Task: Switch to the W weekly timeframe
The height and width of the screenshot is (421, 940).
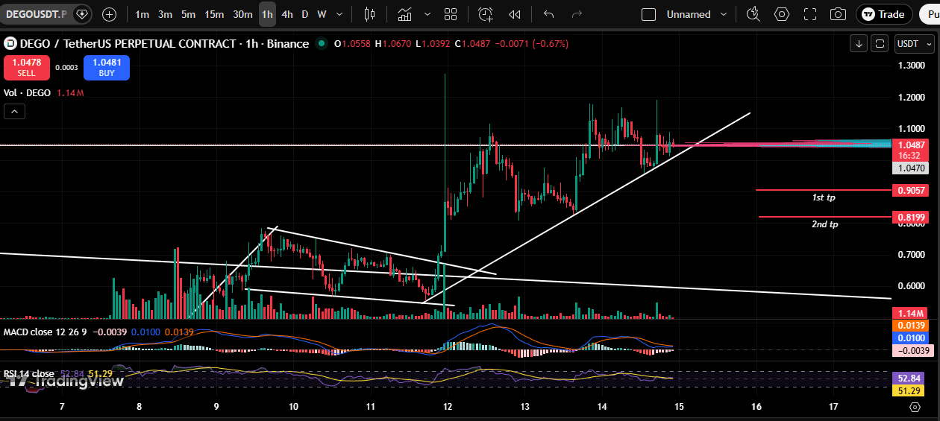Action: (322, 14)
